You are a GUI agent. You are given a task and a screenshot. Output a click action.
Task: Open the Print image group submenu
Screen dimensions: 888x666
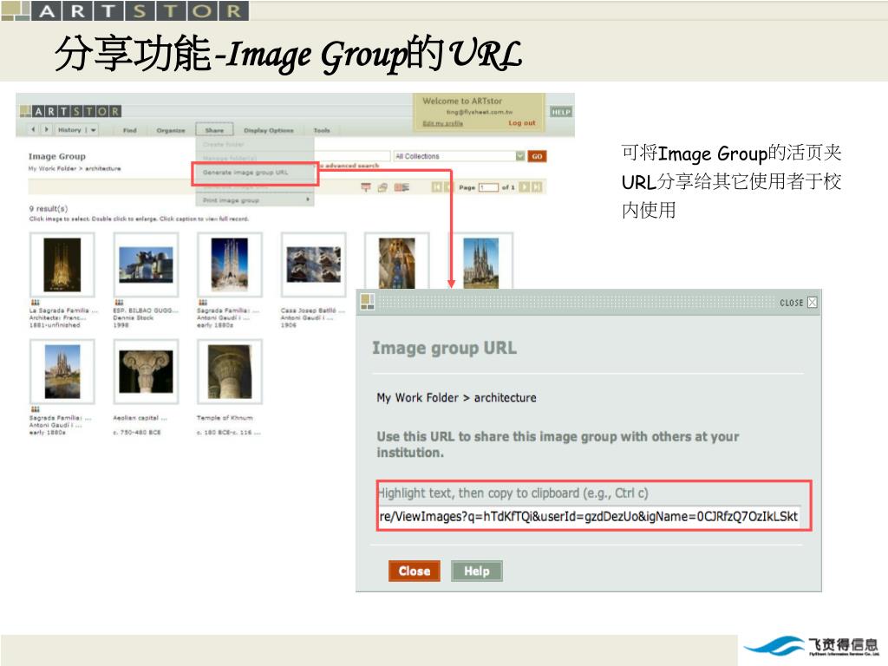pyautogui.click(x=255, y=200)
